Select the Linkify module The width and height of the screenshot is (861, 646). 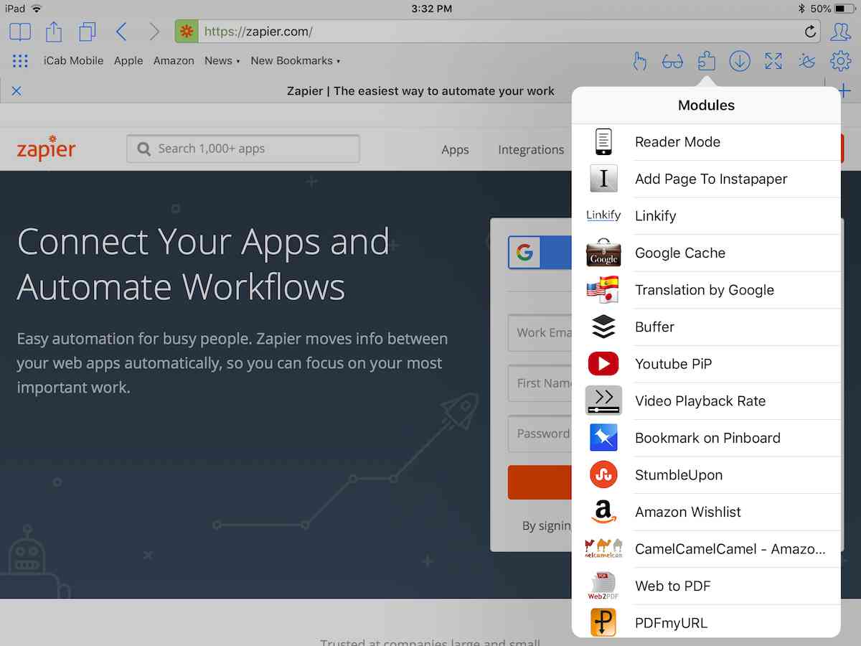click(706, 216)
